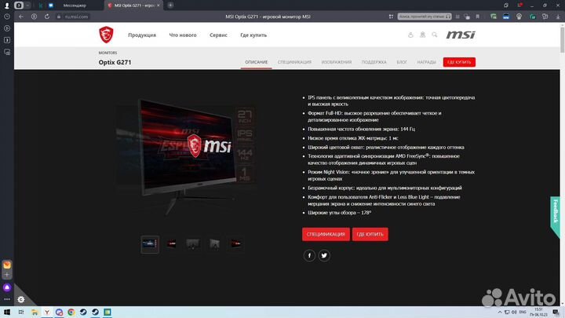Image resolution: width=565 pixels, height=318 pixels.
Task: Switch to the Мессенджер browser tab
Action: [x=75, y=5]
